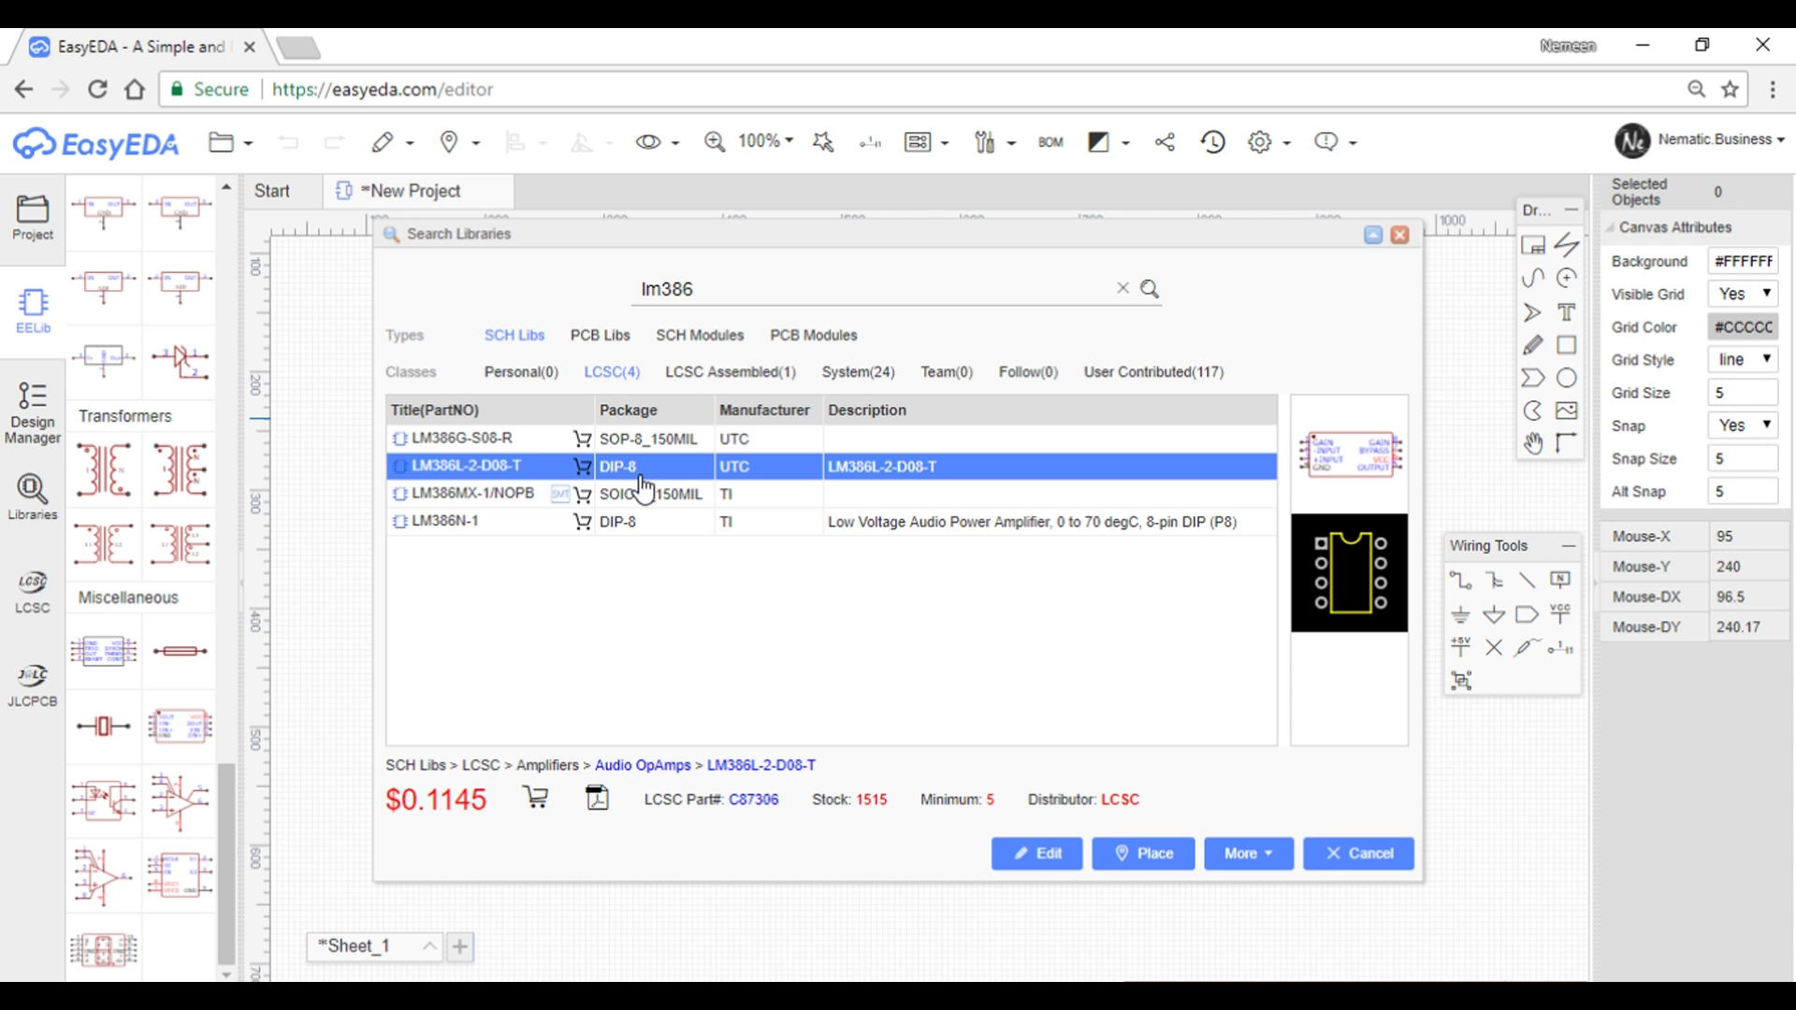Add a new sheet with plus button
The image size is (1796, 1010).
(460, 946)
